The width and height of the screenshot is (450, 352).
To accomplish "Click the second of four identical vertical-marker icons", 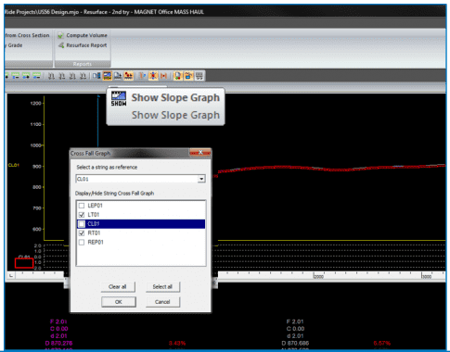I will (62, 76).
